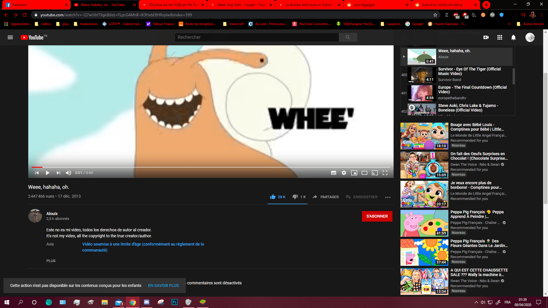Switch to theater mode
548x308 pixels.
(364, 173)
